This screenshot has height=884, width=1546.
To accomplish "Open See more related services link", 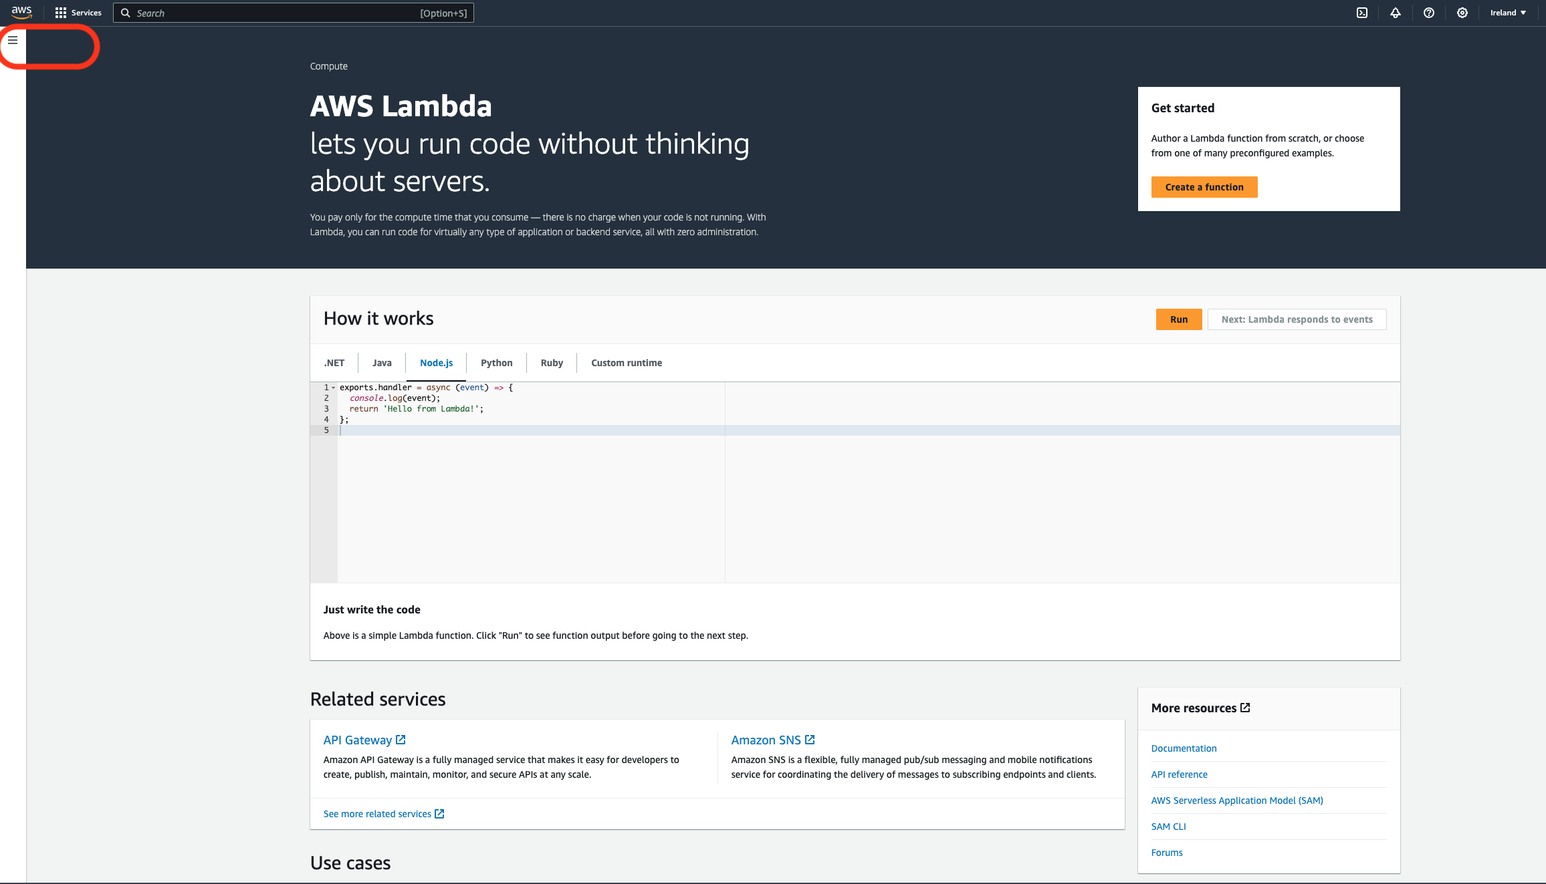I will 377,814.
